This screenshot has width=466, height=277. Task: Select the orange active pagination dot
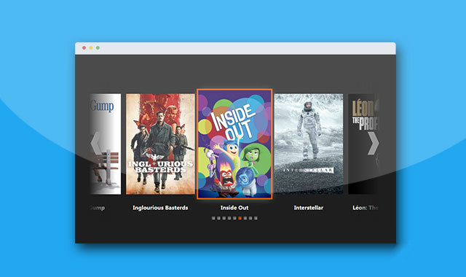coord(240,218)
